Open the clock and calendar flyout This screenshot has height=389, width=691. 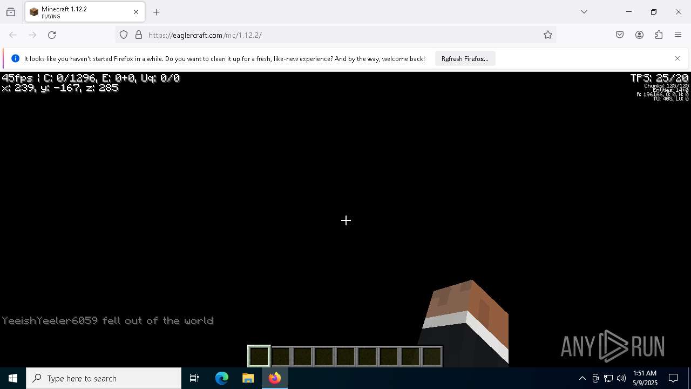tap(645, 378)
